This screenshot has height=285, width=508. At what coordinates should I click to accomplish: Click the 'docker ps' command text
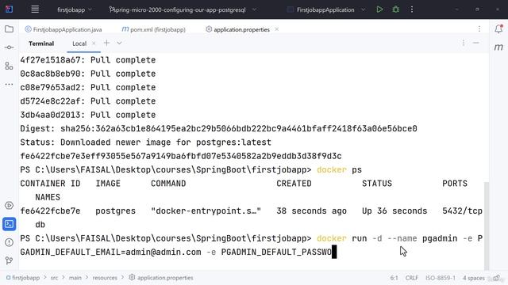[339, 170]
